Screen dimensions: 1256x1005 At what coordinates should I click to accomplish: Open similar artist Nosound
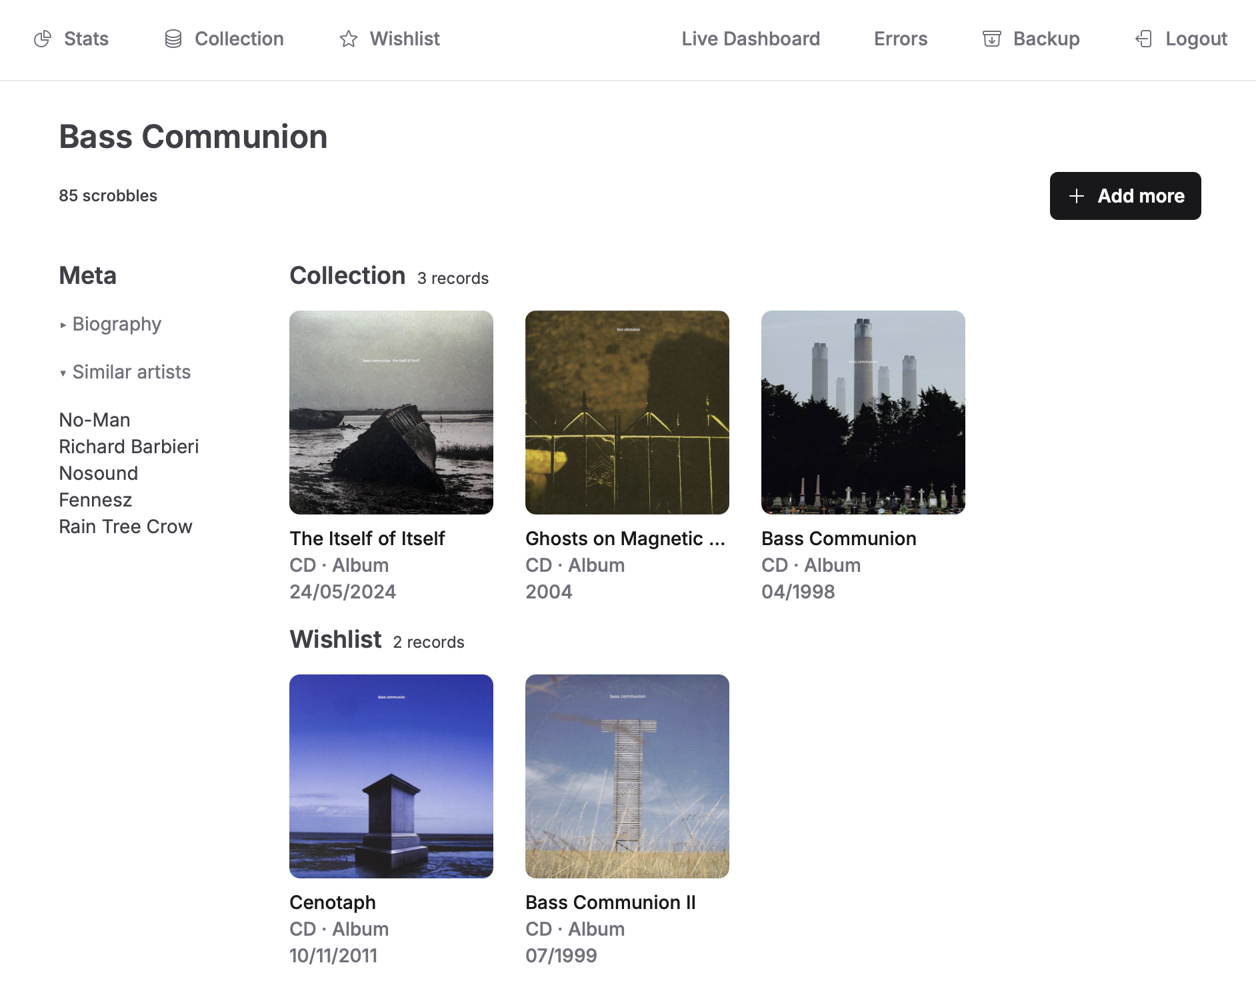[x=99, y=473]
